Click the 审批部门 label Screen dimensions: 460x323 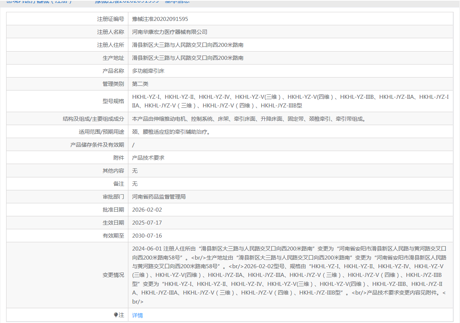(113, 197)
